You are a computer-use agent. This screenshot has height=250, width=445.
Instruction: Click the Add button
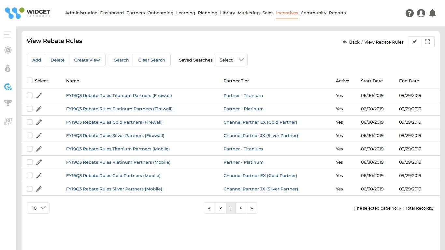[x=36, y=60]
